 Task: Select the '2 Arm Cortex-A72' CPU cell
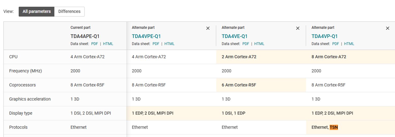pos(261,57)
